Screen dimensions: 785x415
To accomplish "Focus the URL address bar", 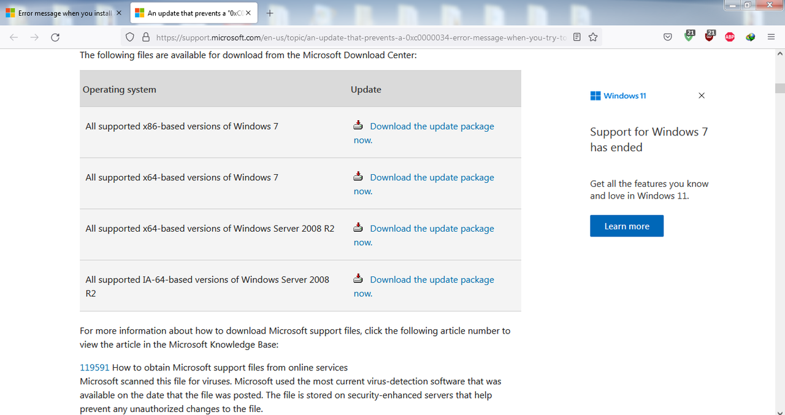I will [x=361, y=37].
